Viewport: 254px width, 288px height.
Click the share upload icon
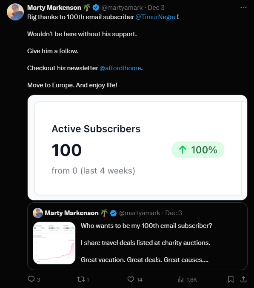pyautogui.click(x=243, y=279)
